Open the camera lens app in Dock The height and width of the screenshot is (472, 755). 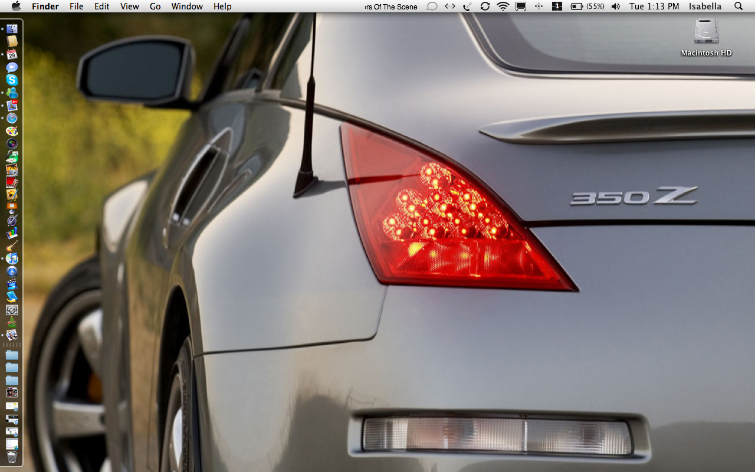coord(12,143)
